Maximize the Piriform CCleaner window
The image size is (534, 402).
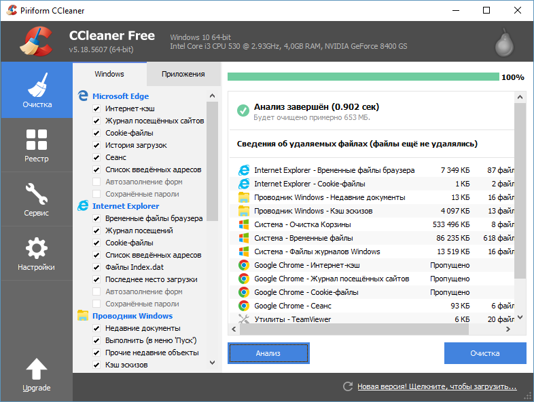(x=486, y=10)
